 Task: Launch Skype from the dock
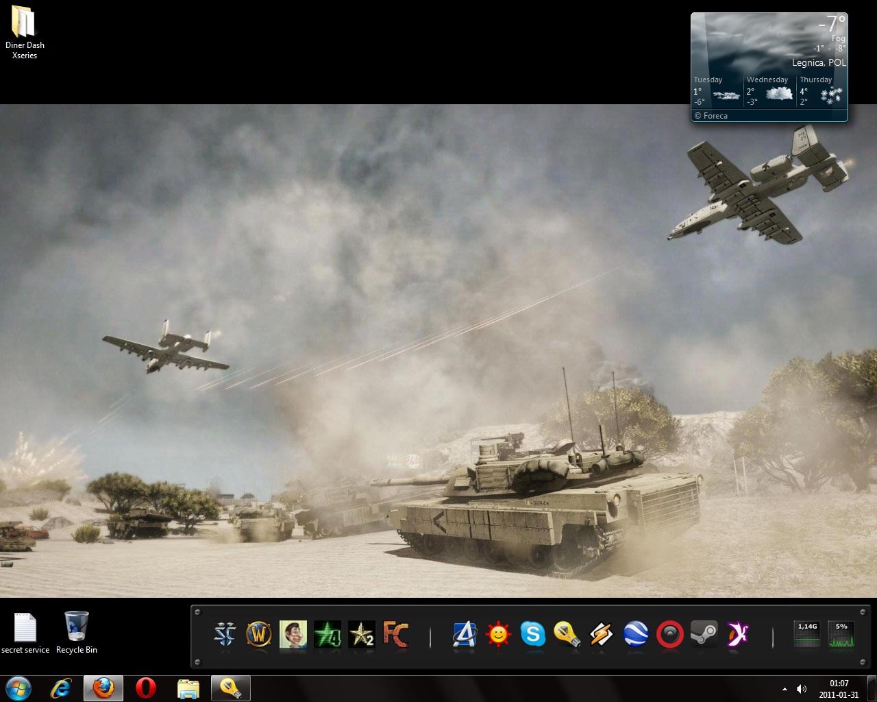pos(533,635)
